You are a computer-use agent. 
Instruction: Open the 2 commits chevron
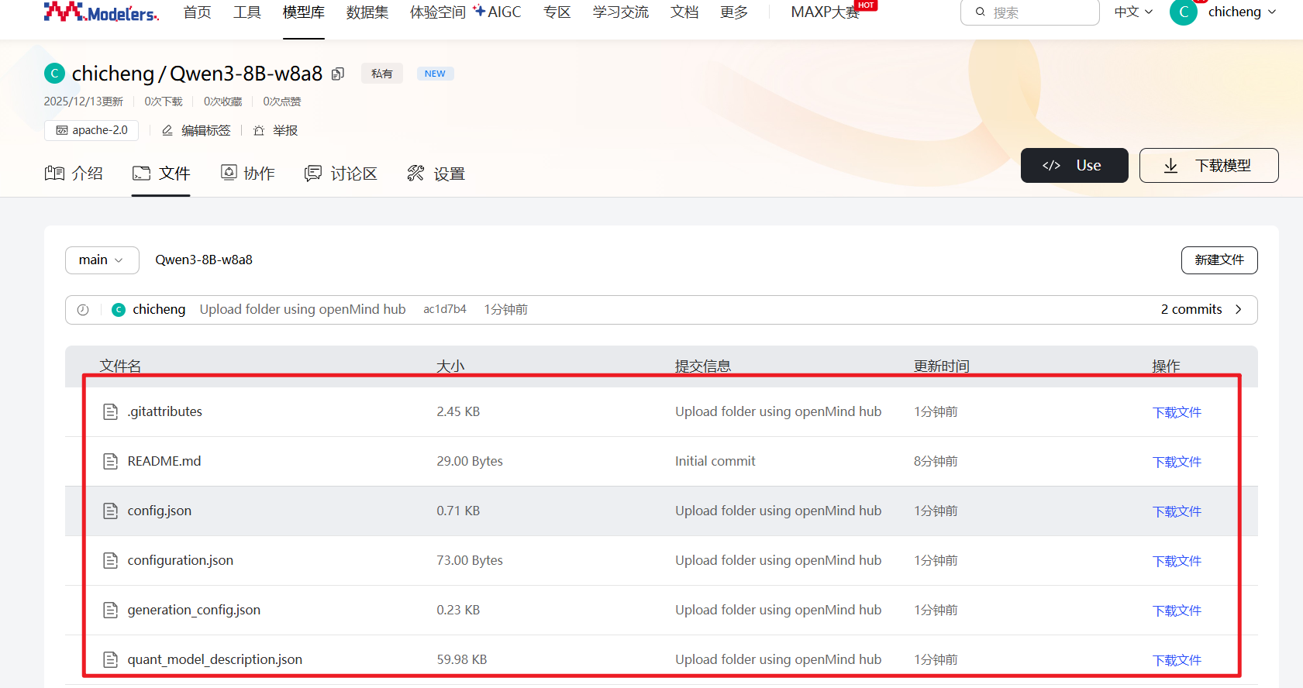pos(1239,309)
